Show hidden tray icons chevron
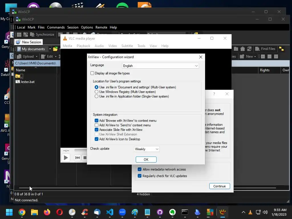This screenshot has height=219, width=292. pos(244,212)
